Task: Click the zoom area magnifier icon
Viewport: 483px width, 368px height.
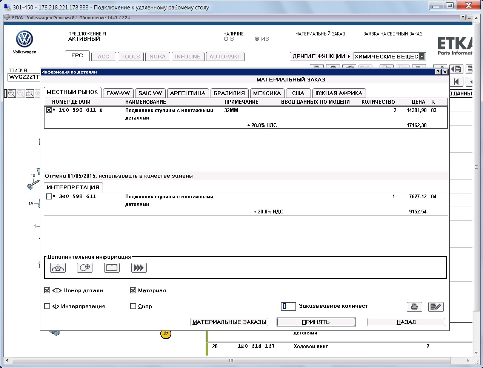Action: click(29, 94)
